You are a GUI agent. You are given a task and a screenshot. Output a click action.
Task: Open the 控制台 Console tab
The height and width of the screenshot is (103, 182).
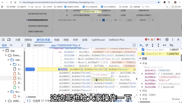click(28, 40)
